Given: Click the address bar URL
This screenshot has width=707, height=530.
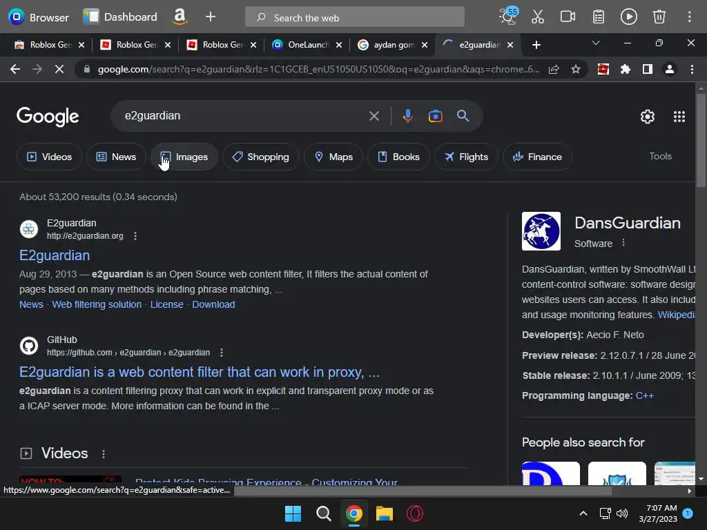Looking at the screenshot, I should click(318, 70).
